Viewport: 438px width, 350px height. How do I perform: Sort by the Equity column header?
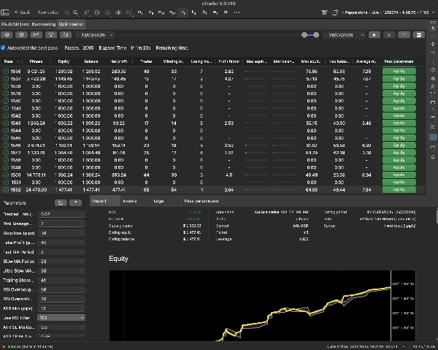64,61
